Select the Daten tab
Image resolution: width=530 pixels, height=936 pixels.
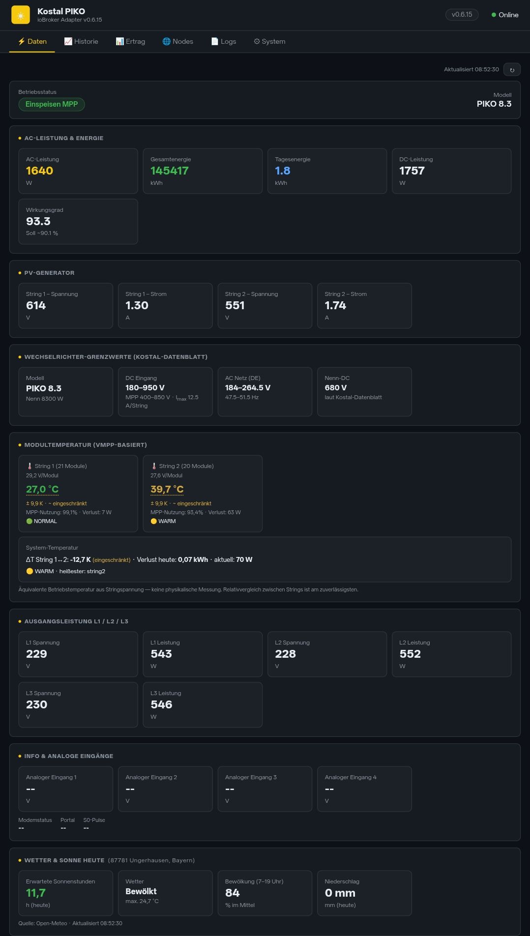(x=32, y=41)
